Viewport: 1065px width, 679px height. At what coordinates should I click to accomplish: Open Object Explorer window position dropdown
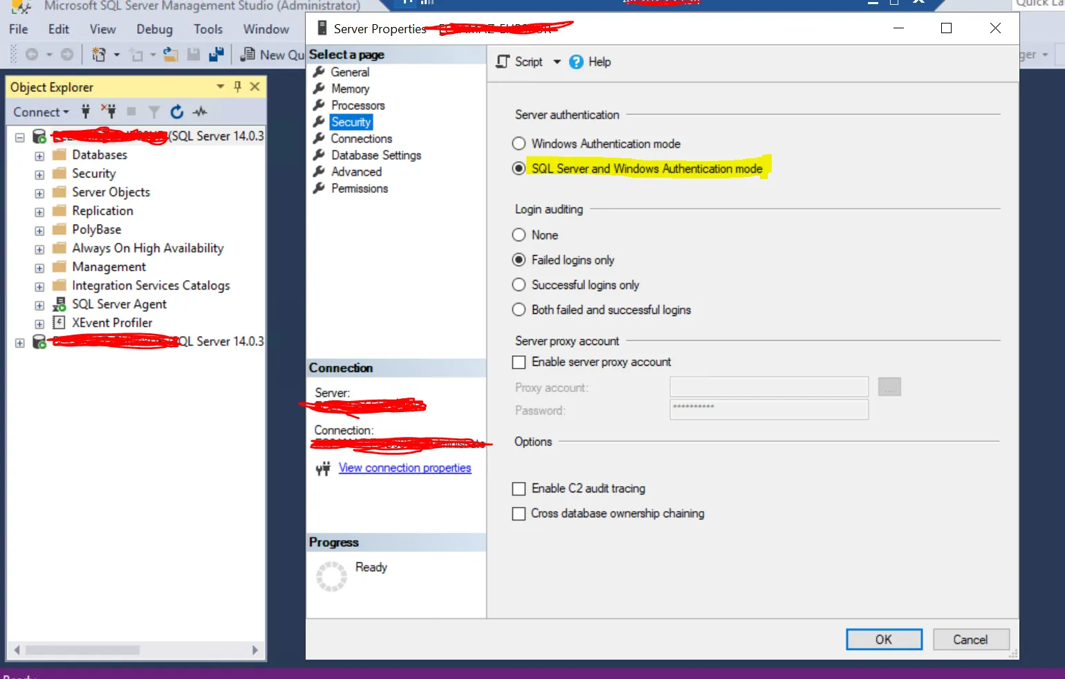(x=221, y=86)
